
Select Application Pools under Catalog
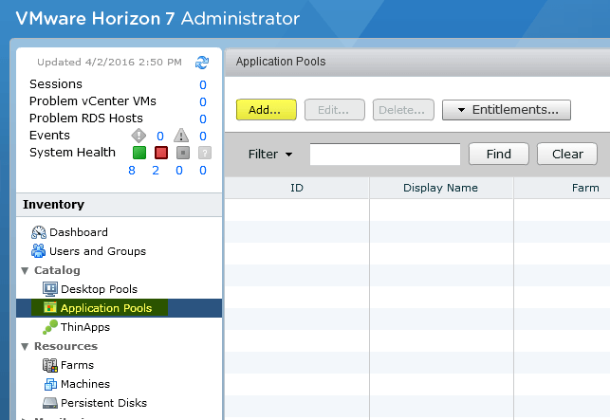(x=106, y=308)
